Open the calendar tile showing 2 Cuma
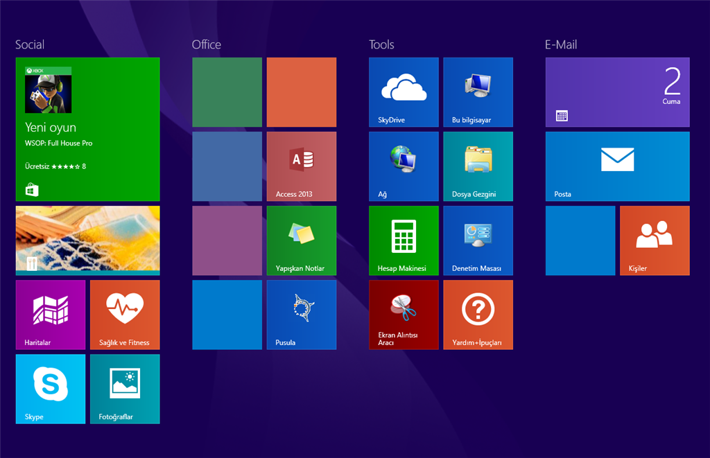 tap(617, 92)
